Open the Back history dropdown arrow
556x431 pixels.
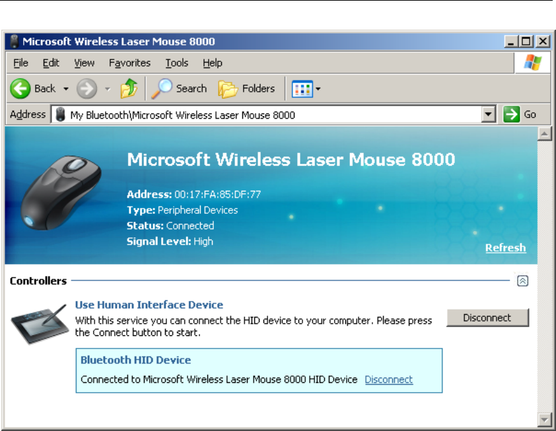[66, 89]
